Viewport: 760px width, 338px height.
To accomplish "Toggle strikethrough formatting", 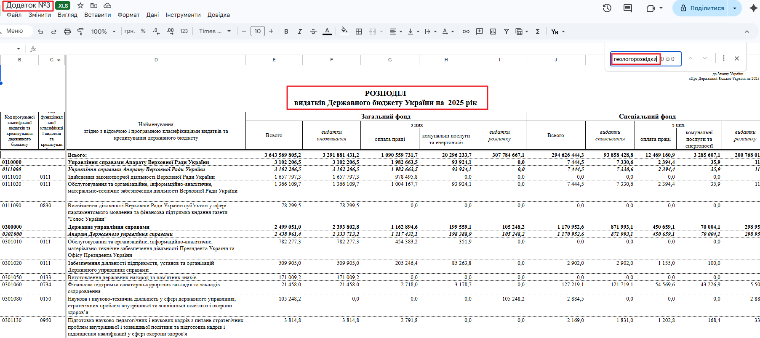I will pyautogui.click(x=313, y=32).
